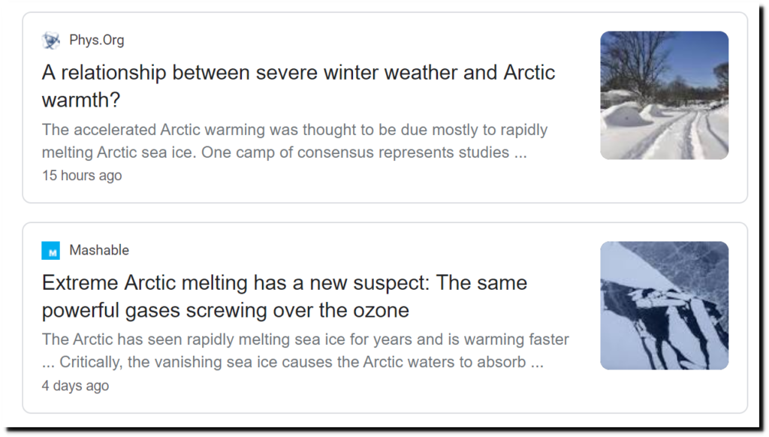
Task: Open the cracked sea ice thumbnail
Action: click(664, 306)
